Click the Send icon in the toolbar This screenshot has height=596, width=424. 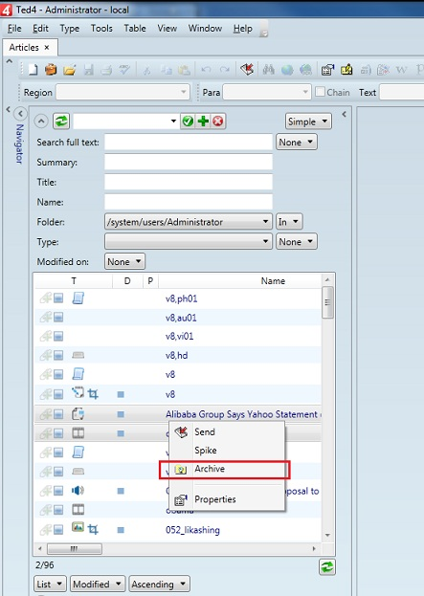point(247,69)
